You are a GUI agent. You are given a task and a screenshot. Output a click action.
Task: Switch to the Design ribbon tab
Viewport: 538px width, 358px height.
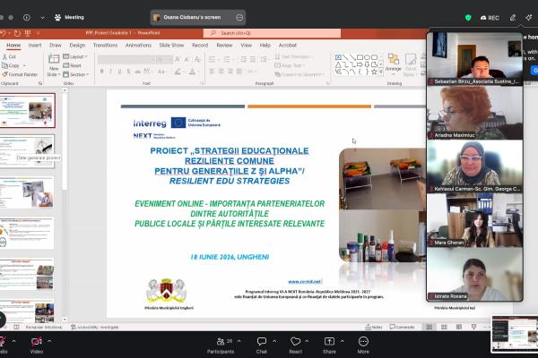pyautogui.click(x=77, y=46)
